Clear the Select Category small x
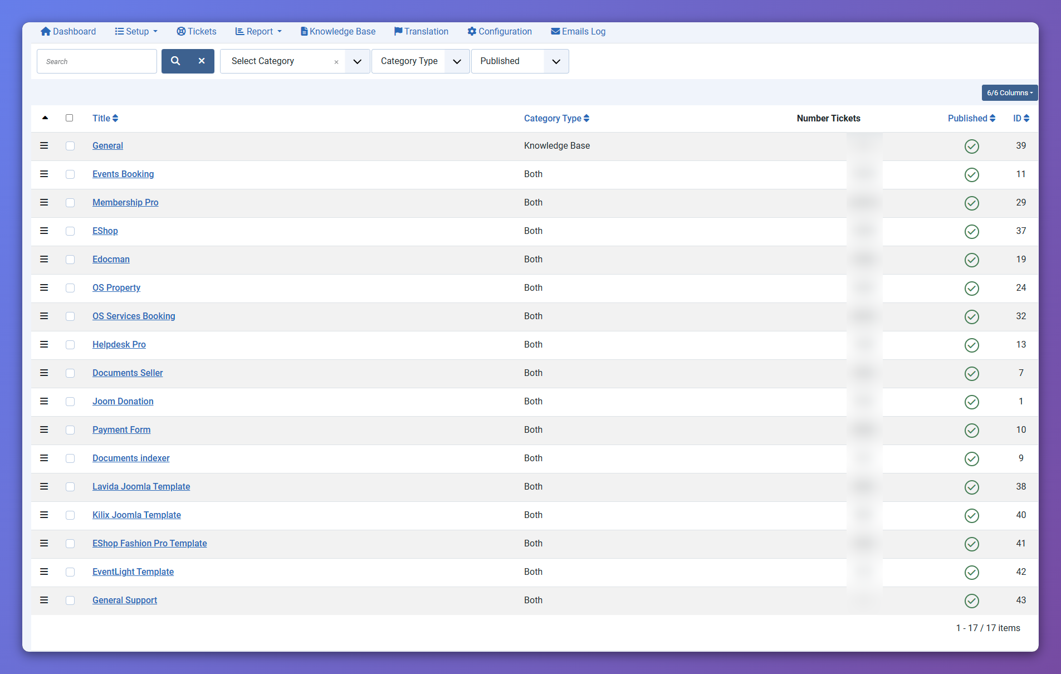The image size is (1061, 674). click(x=336, y=62)
